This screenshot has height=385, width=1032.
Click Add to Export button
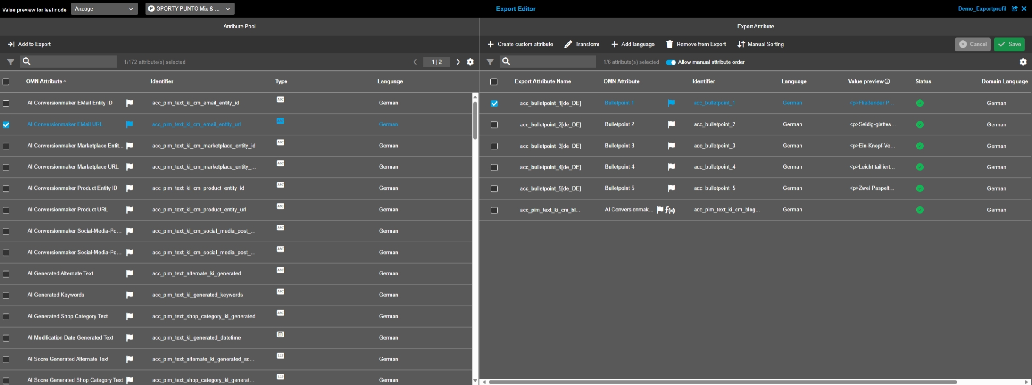(x=29, y=44)
